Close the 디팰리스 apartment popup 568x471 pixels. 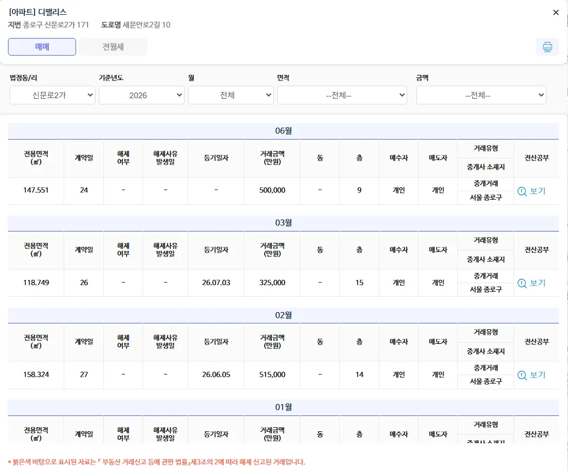coord(556,12)
